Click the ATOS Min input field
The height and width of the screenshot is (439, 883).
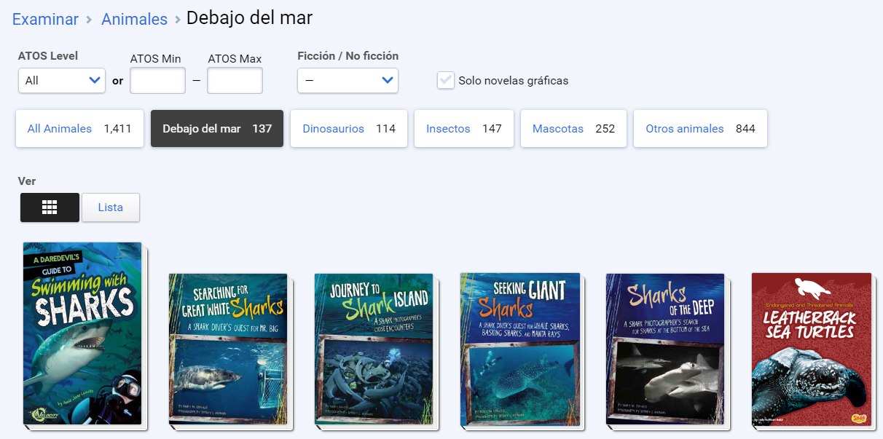[x=157, y=81]
